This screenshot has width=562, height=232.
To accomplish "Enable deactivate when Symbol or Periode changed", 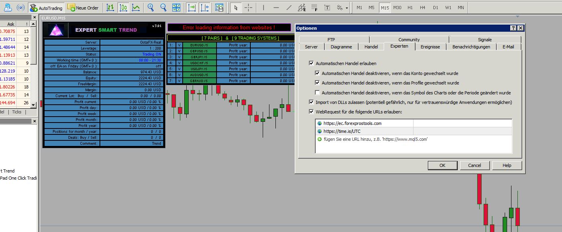I will 317,93.
